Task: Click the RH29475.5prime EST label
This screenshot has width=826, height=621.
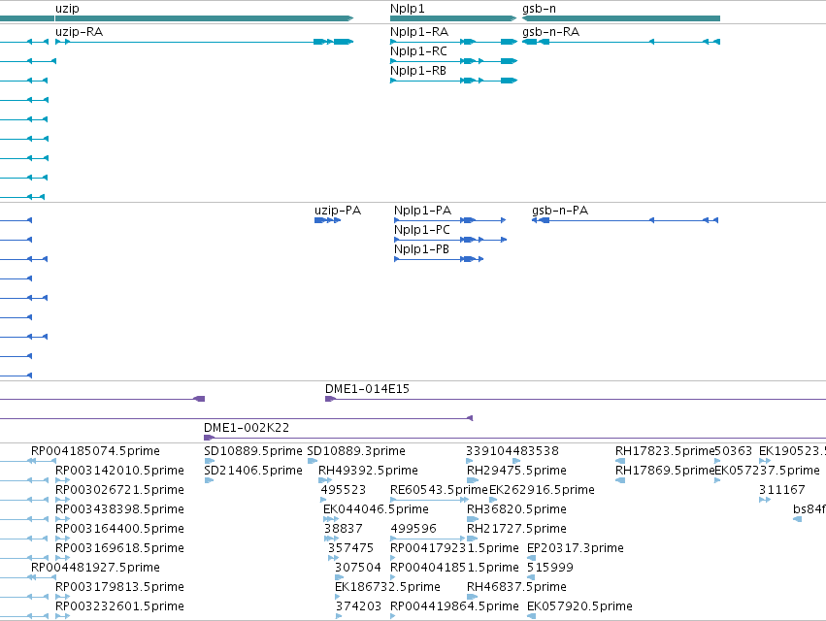Action: click(516, 471)
